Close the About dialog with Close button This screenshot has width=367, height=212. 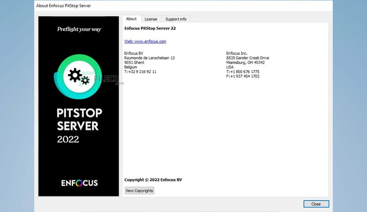pos(316,204)
